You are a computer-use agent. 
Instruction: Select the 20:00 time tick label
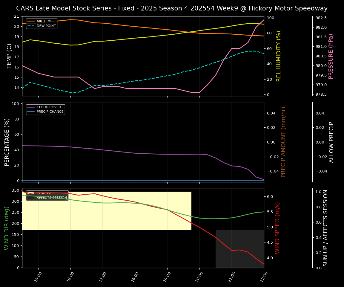click(x=199, y=278)
